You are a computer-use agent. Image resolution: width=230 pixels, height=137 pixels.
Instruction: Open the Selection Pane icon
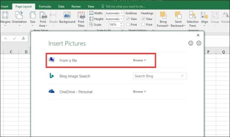point(193,15)
